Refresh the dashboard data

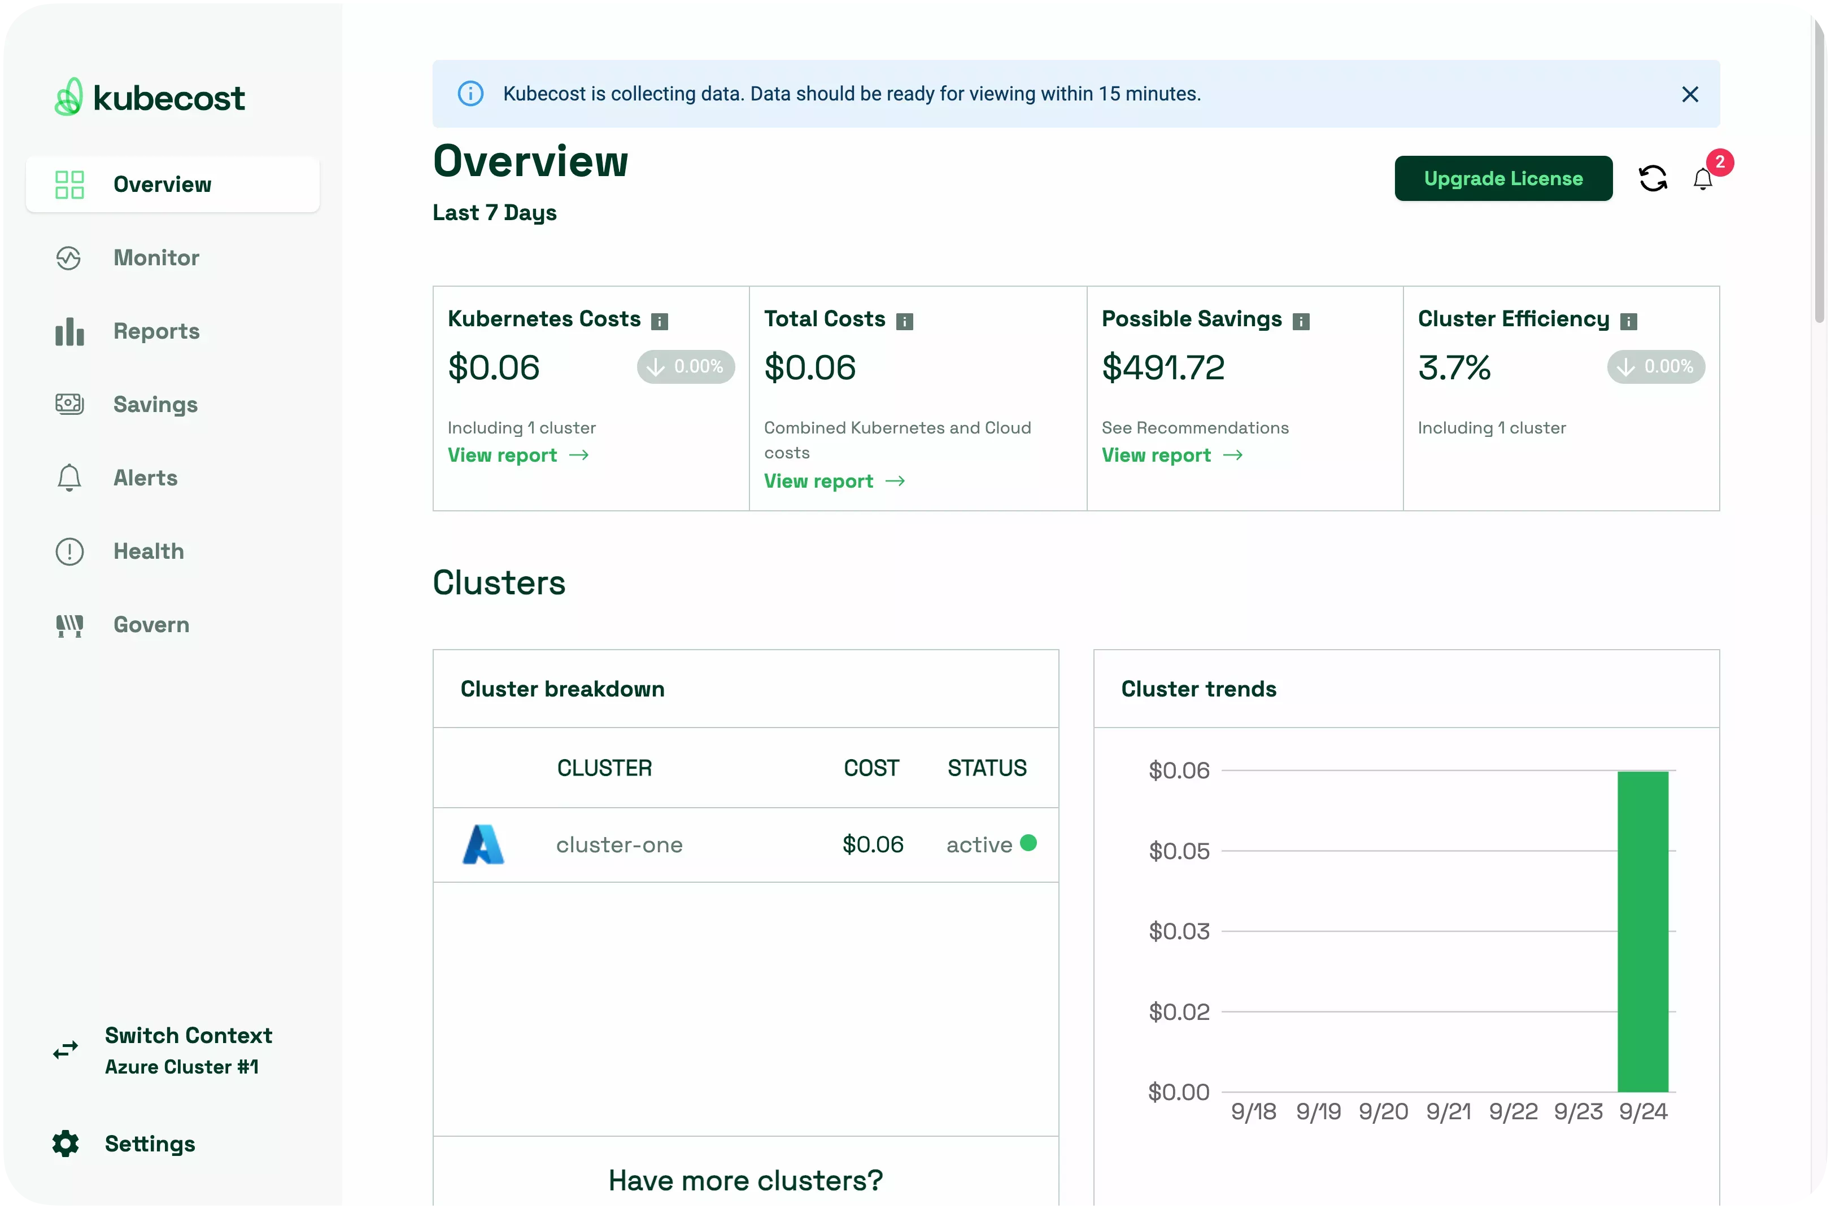(1653, 178)
